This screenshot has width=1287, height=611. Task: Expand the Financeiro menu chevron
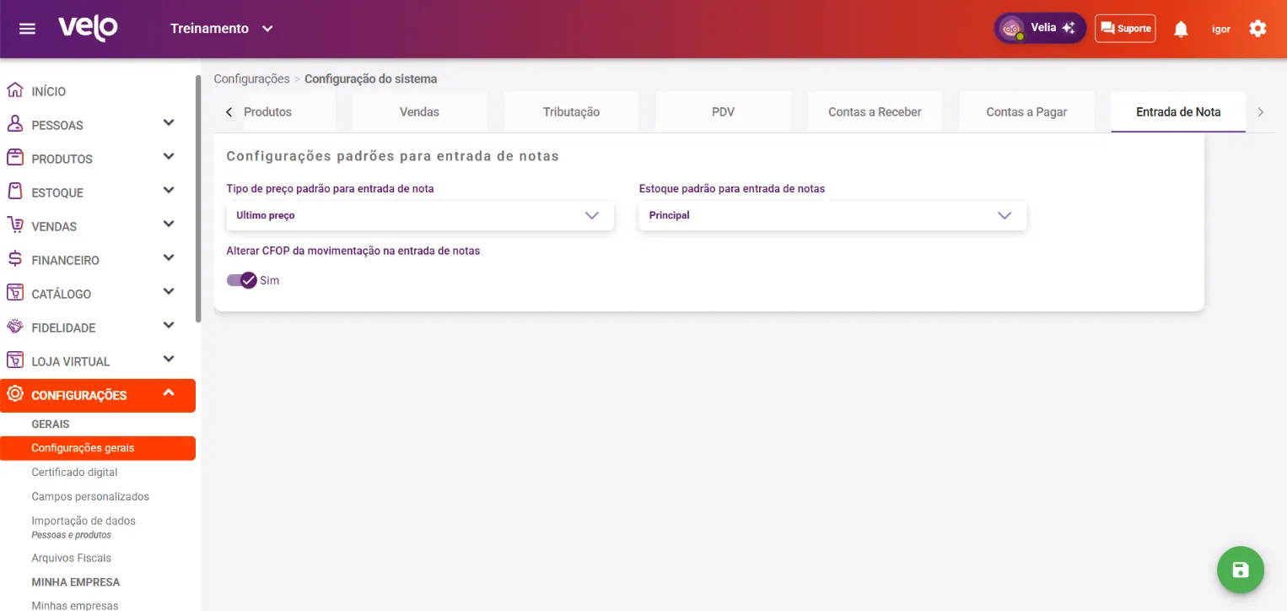point(169,258)
